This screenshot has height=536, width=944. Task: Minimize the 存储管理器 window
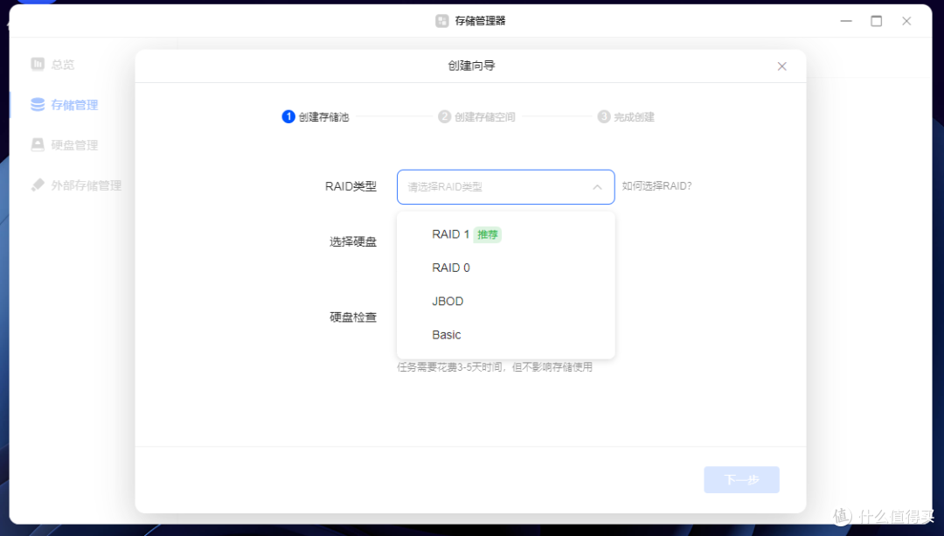tap(846, 21)
